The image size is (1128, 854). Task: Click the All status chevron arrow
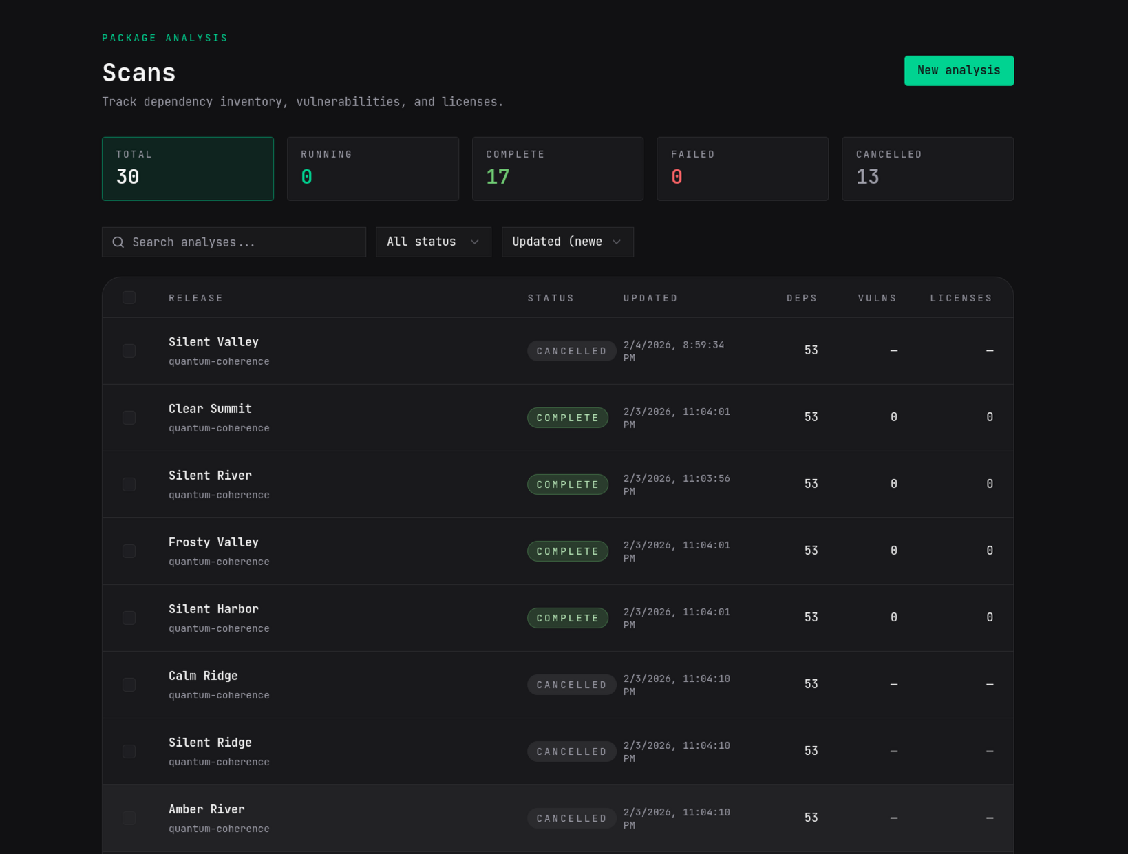coord(474,242)
